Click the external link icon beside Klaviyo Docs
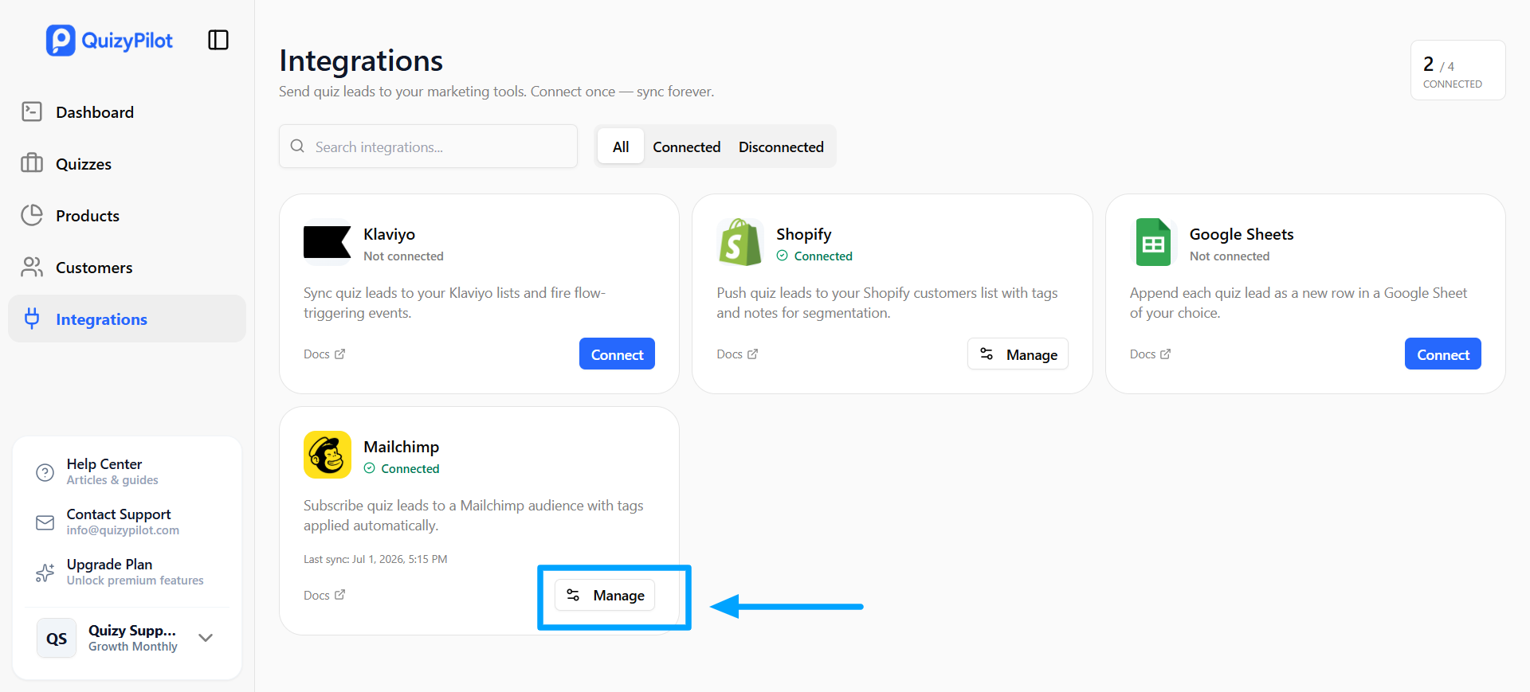1530x692 pixels. pyautogui.click(x=340, y=354)
